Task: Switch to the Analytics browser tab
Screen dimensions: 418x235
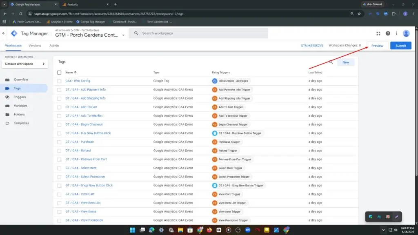Action: click(x=85, y=4)
